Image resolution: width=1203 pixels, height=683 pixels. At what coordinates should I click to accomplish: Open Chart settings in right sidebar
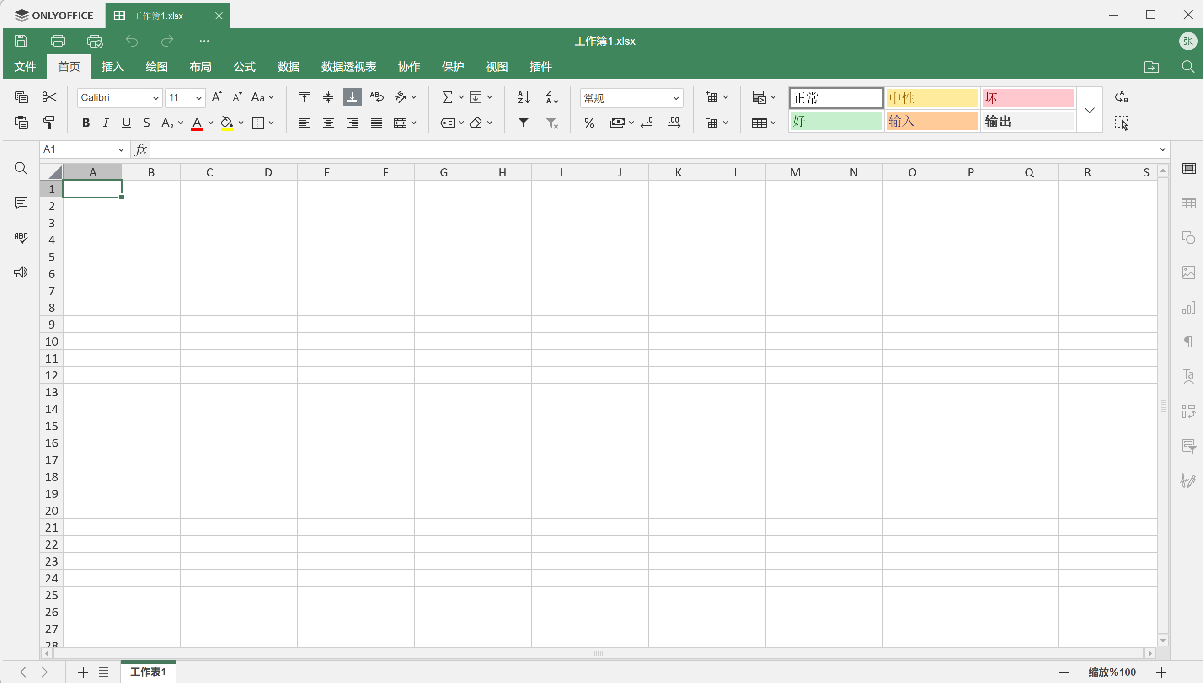(x=1188, y=308)
